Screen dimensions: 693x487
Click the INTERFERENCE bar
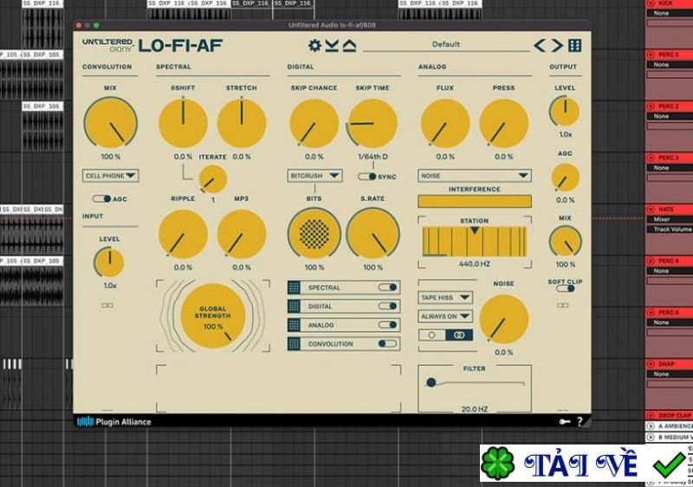pos(475,202)
